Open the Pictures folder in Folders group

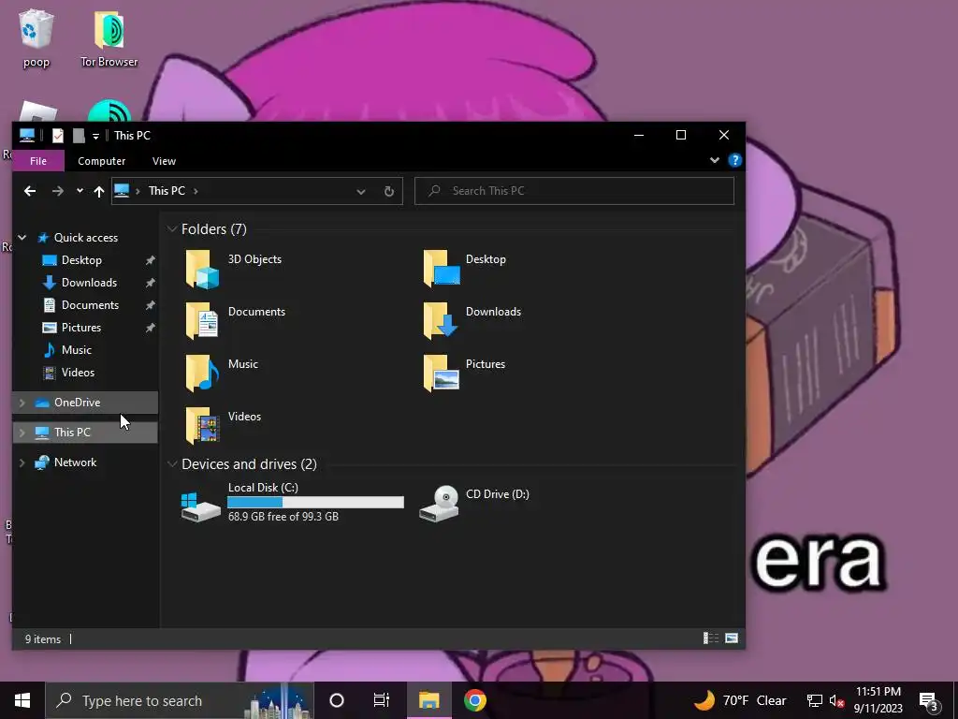point(442,373)
